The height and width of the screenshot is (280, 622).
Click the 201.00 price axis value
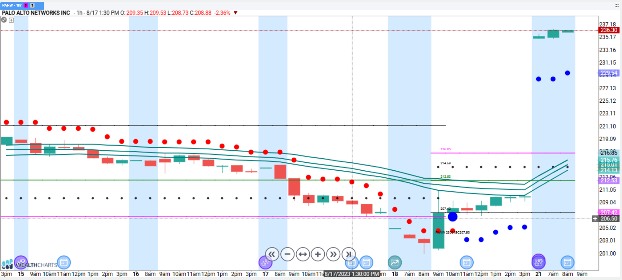(607, 253)
